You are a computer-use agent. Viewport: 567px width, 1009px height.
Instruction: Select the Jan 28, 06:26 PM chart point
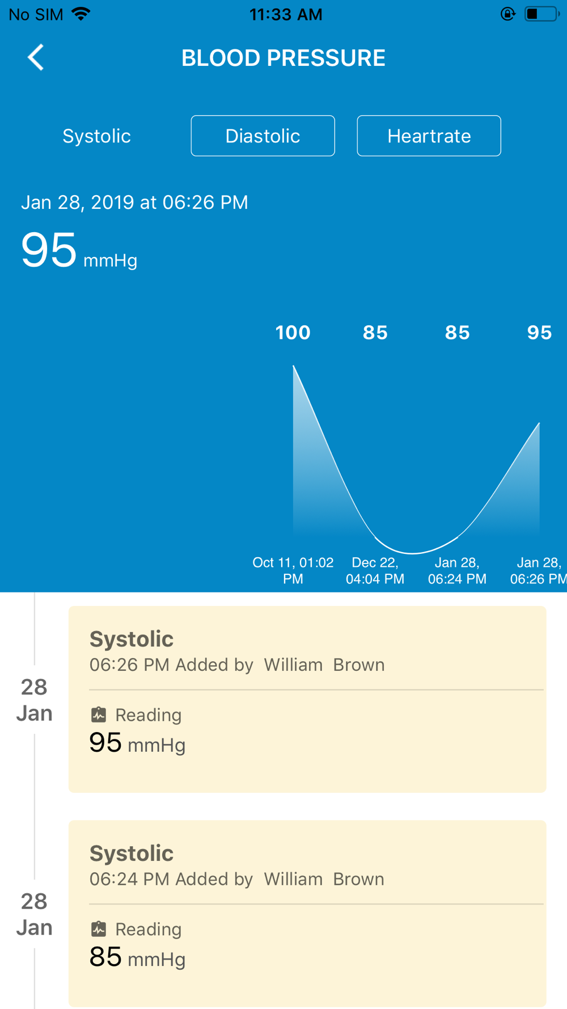tap(539, 423)
